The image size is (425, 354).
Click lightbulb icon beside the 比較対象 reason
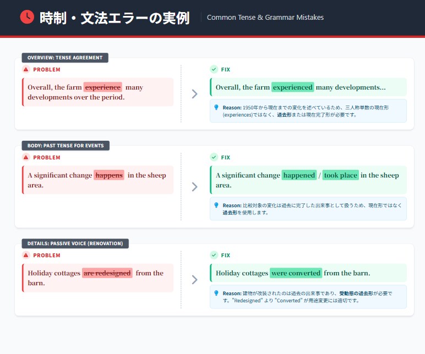coord(216,206)
